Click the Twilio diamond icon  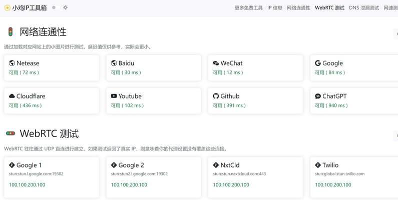coord(318,165)
